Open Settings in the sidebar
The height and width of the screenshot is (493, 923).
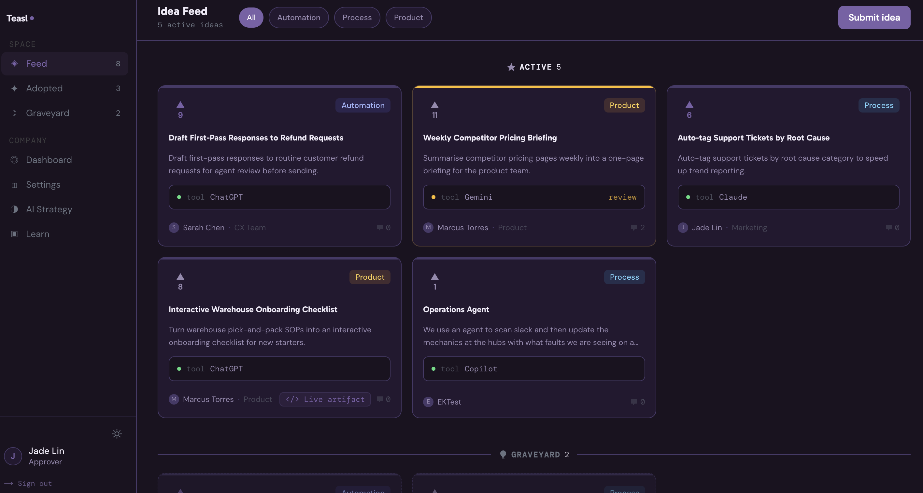click(x=65, y=185)
